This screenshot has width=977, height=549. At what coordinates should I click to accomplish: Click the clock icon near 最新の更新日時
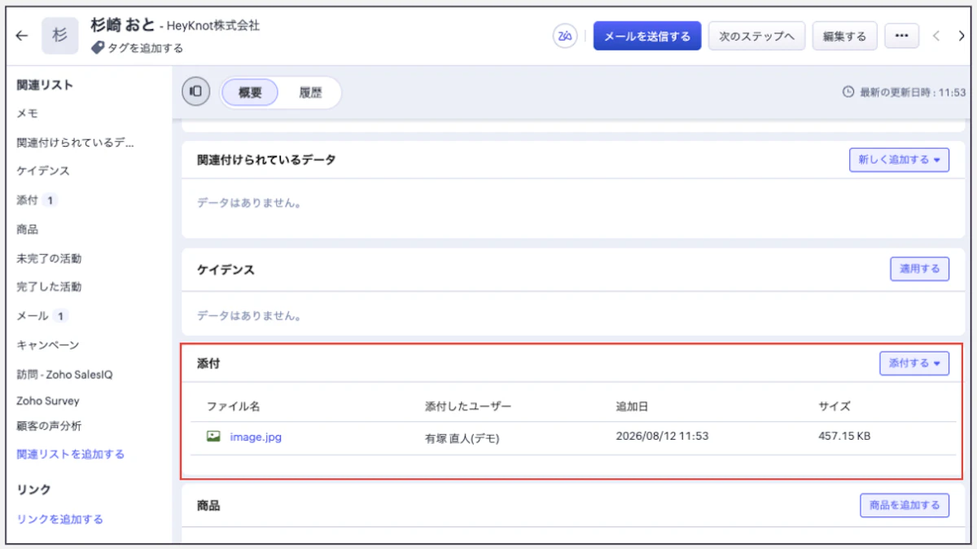point(848,93)
